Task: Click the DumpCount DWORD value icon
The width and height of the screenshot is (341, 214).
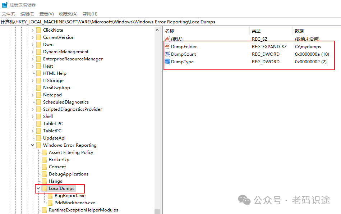Action: [x=167, y=54]
